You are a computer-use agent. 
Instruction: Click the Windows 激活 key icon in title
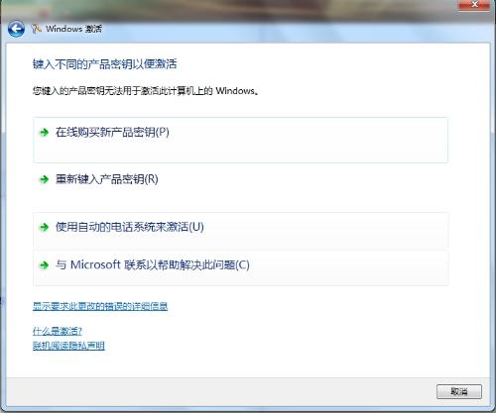[x=36, y=29]
